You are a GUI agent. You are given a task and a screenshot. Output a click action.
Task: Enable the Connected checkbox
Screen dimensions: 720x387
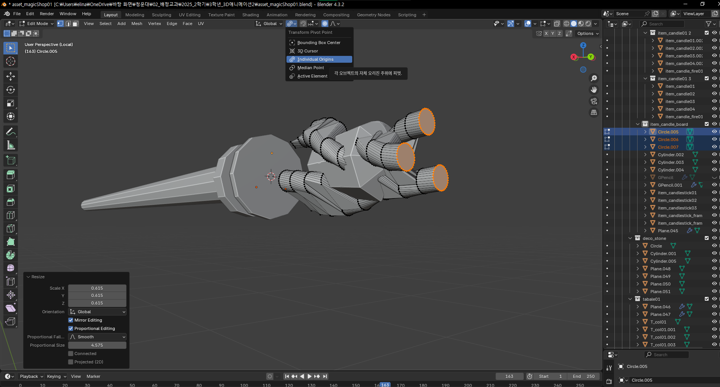click(71, 354)
